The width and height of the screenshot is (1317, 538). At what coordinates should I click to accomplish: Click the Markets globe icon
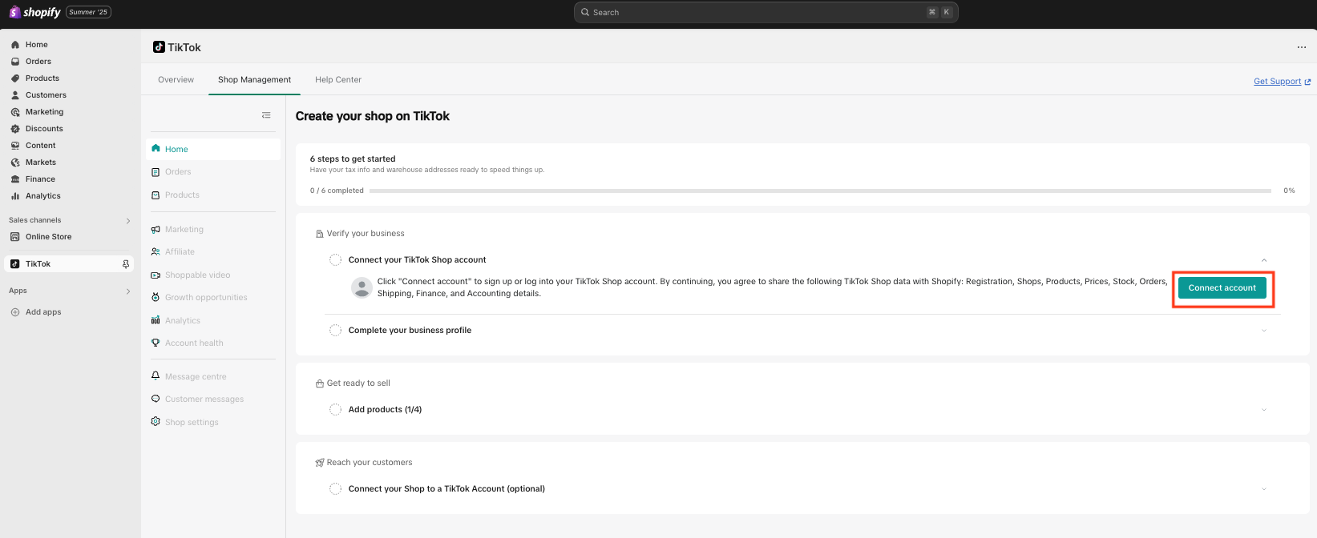[x=15, y=163]
